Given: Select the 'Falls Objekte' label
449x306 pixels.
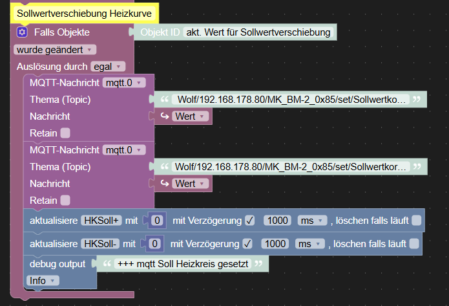Looking at the screenshot, I should (62, 32).
